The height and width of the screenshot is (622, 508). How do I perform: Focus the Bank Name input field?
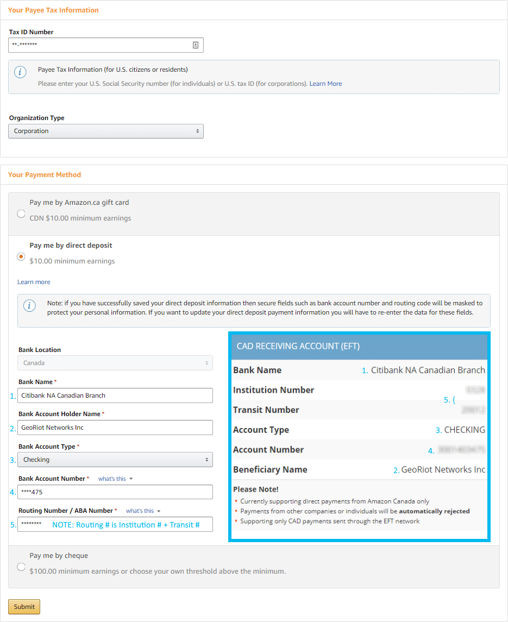click(x=115, y=395)
